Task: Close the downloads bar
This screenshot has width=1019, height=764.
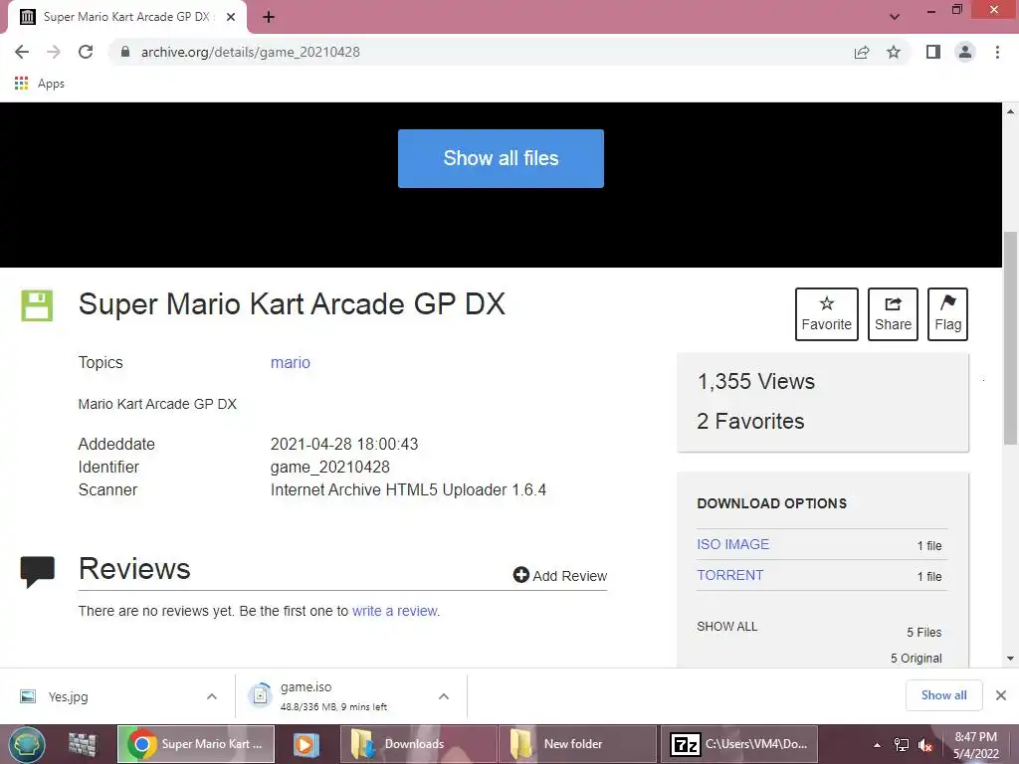Action: 1001,695
